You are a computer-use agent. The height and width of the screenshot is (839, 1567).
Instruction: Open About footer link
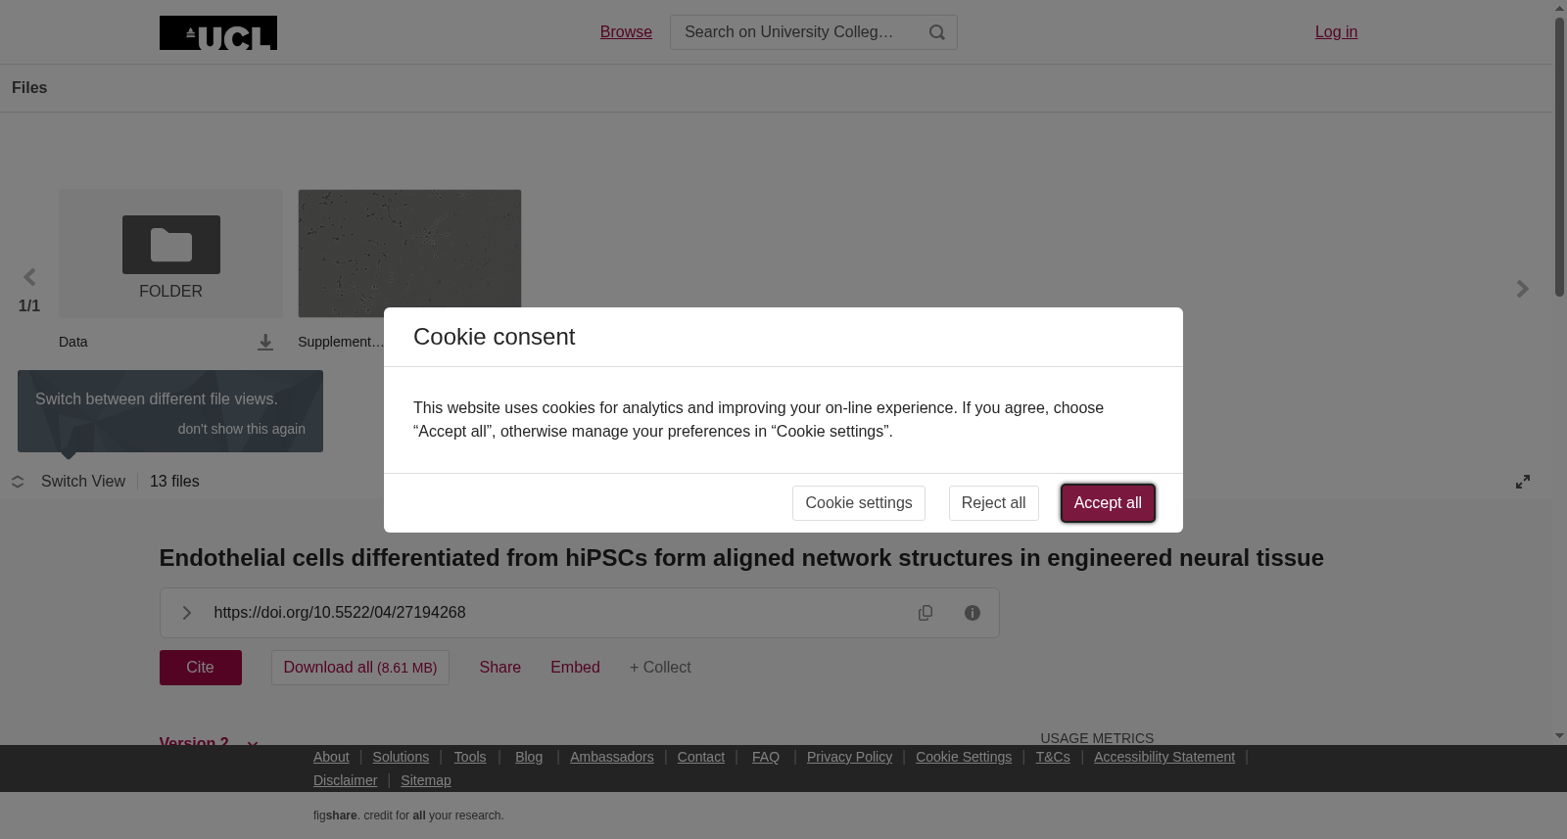(331, 757)
